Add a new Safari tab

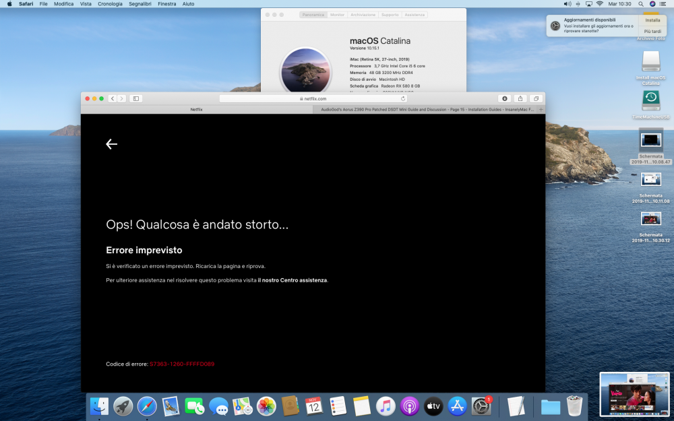(541, 110)
